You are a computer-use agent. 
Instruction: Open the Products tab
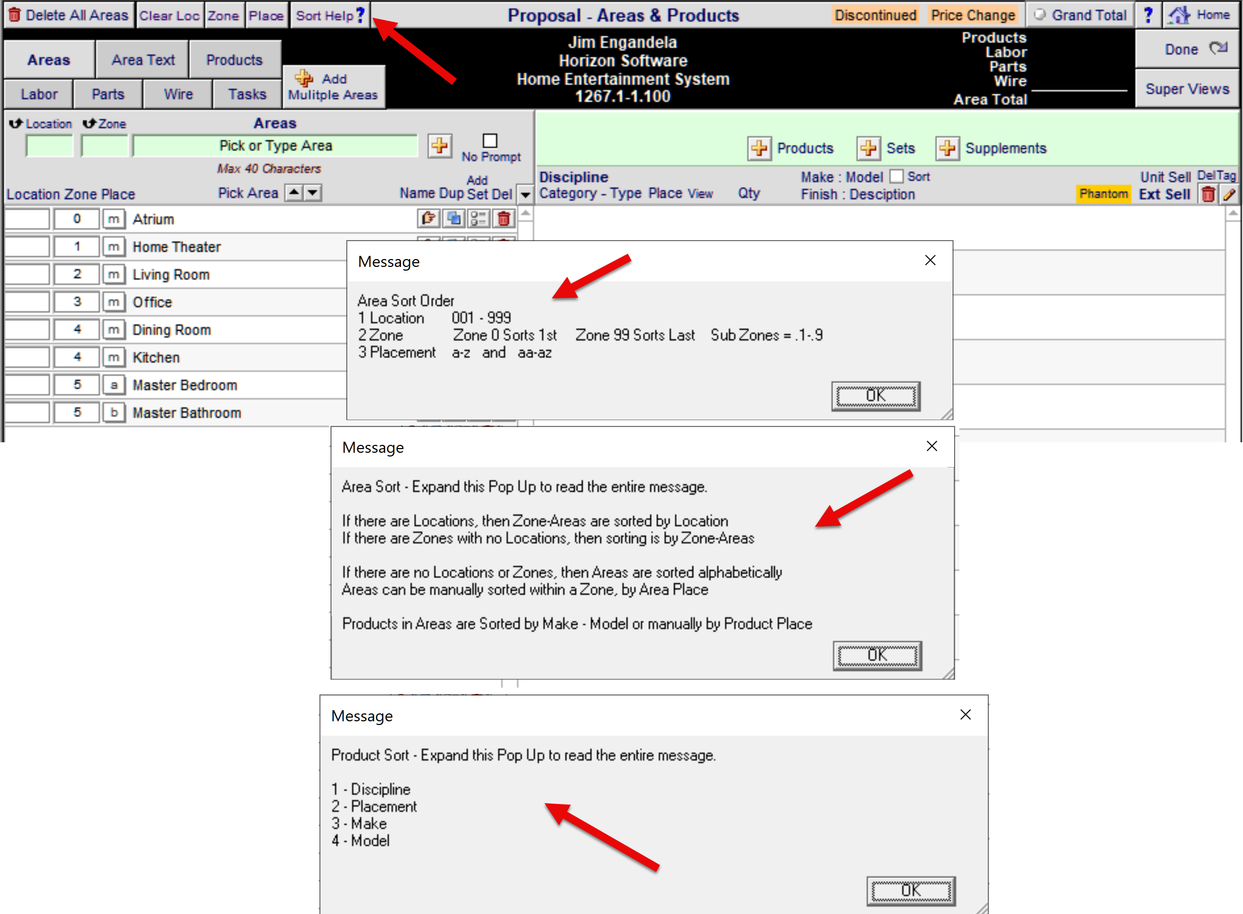(235, 59)
